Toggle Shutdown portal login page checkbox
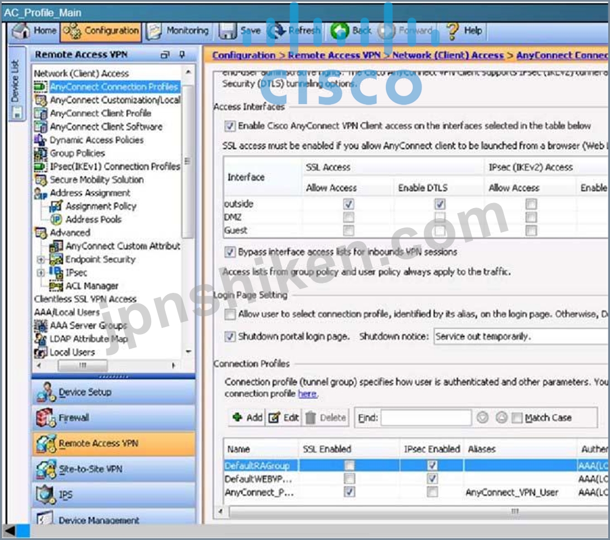 [x=230, y=336]
